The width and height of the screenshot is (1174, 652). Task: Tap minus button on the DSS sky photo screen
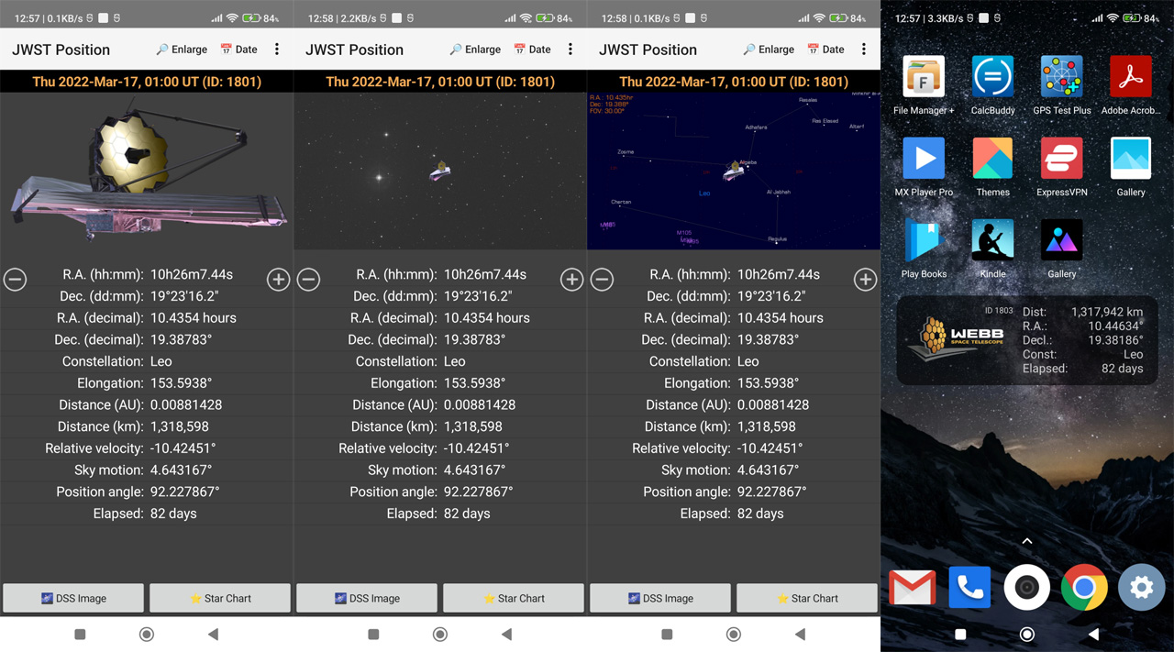(309, 280)
